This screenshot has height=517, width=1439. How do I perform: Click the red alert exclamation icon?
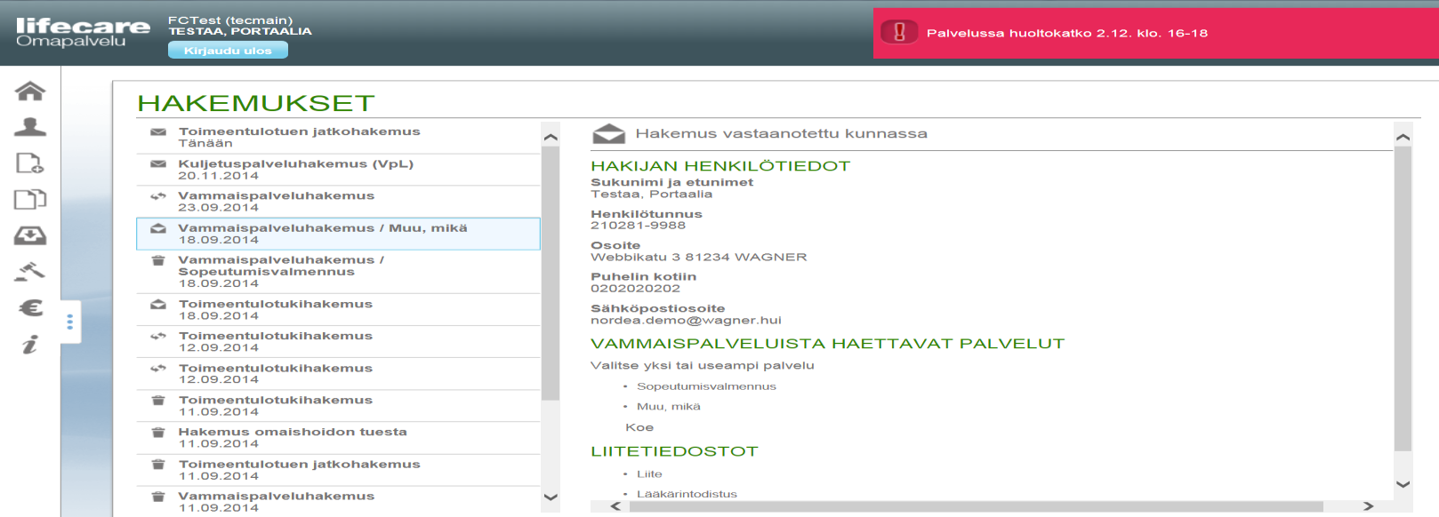tap(899, 33)
